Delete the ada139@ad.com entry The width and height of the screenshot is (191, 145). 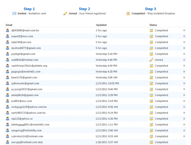pyautogui.click(x=184, y=42)
